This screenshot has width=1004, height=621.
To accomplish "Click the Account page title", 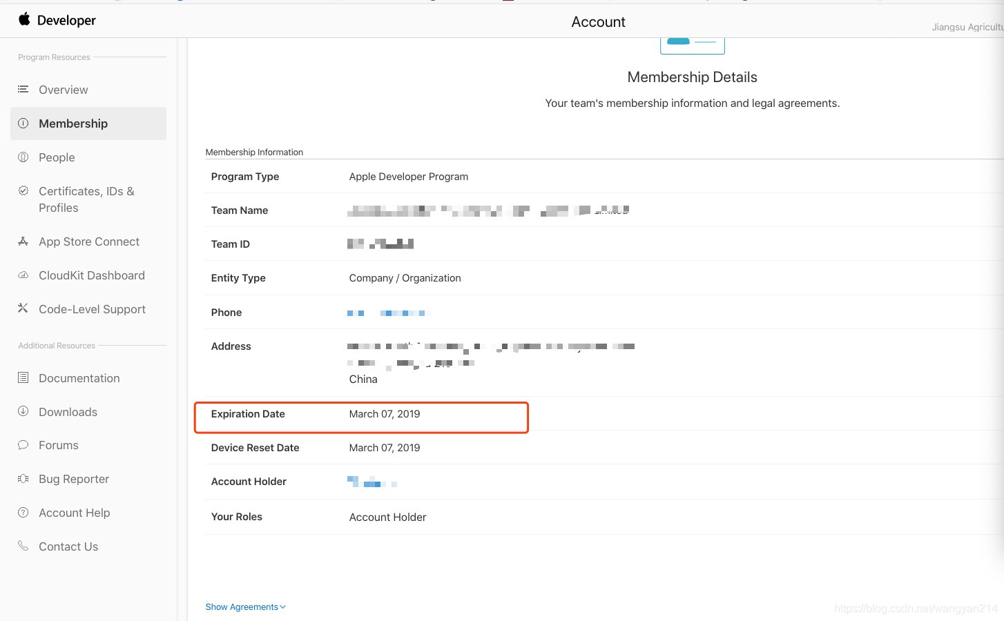I will (598, 22).
